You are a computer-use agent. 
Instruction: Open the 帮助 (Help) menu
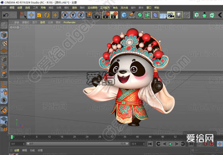pos(156,8)
